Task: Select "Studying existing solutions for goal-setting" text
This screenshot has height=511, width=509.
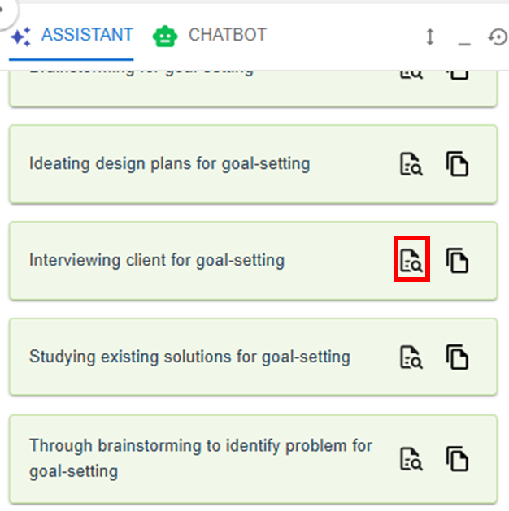Action: pyautogui.click(x=189, y=357)
